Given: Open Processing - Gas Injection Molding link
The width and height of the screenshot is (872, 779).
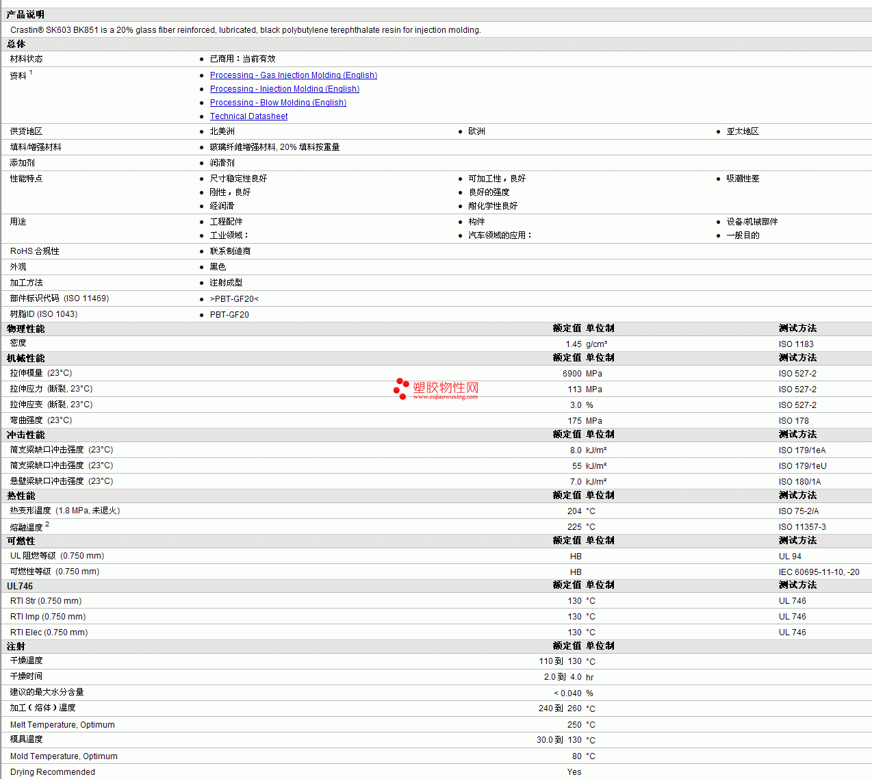Looking at the screenshot, I should 294,75.
